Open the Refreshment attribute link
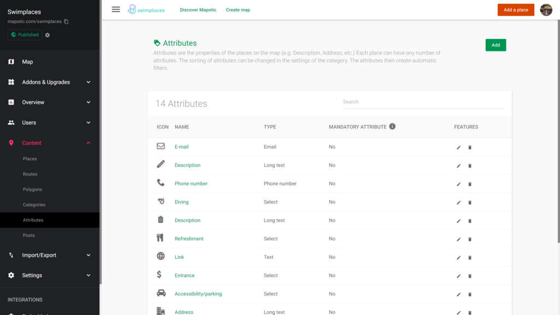Screen dimensions: 560x315 (189, 238)
